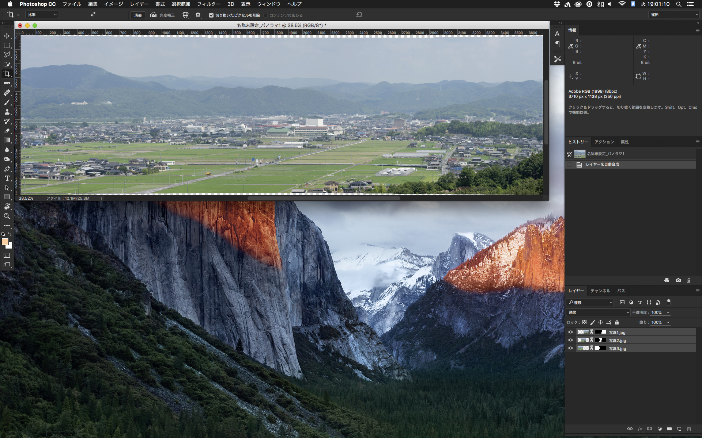
Task: Create a new layer in Layers panel
Action: [x=679, y=429]
